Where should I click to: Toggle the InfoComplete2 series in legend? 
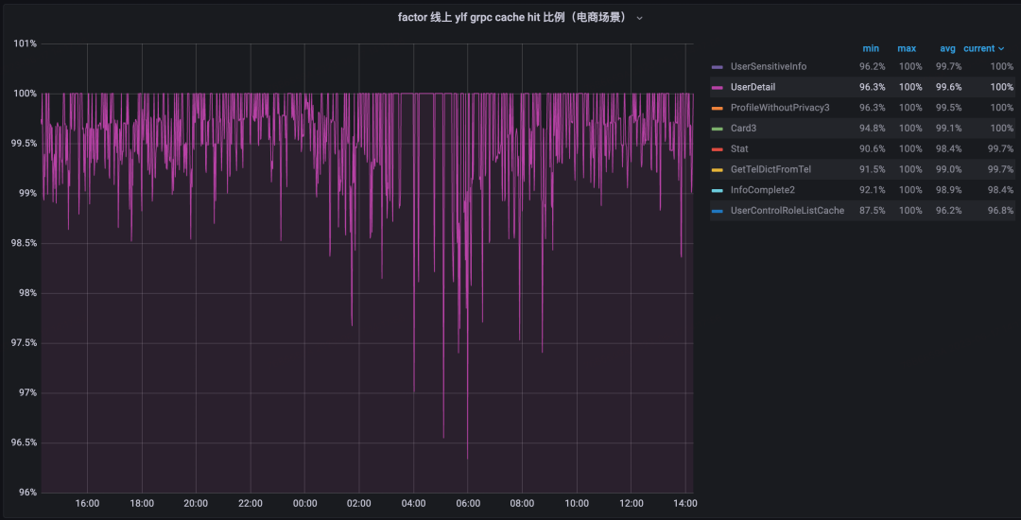click(x=764, y=190)
